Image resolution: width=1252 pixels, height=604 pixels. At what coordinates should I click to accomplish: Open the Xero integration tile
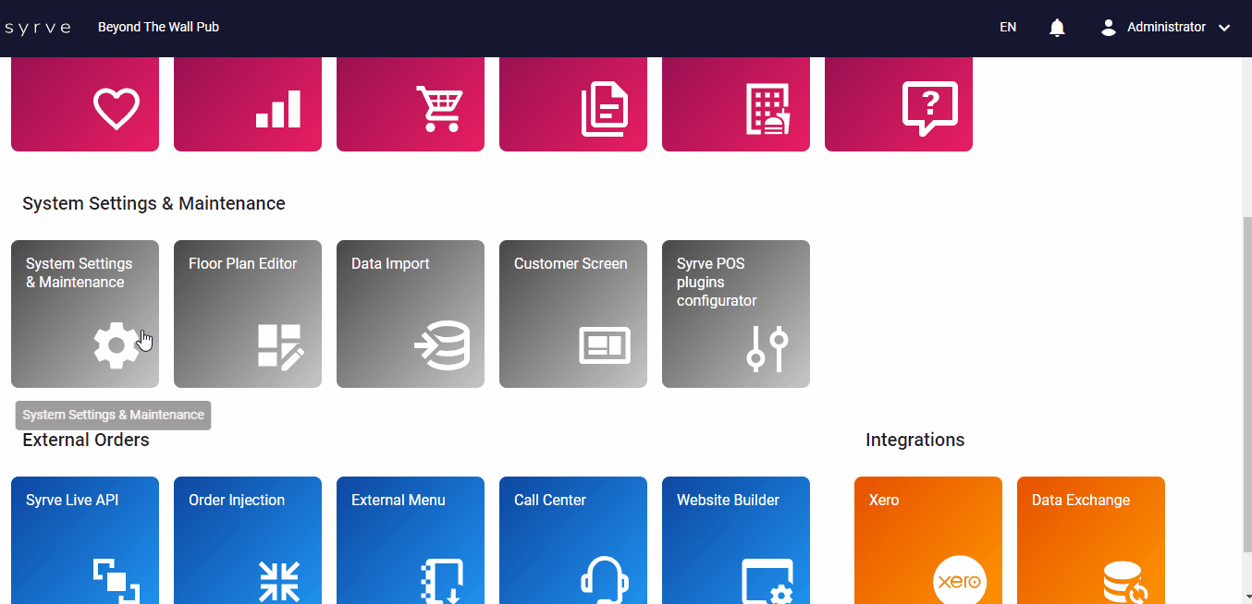point(928,540)
